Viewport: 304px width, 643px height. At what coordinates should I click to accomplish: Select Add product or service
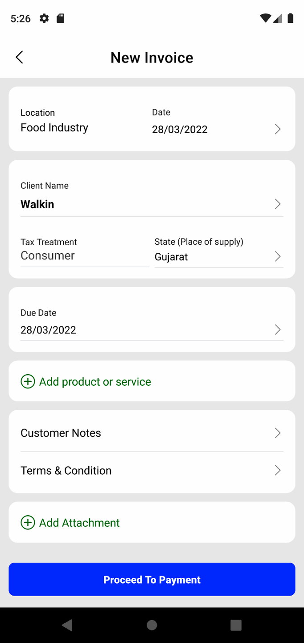(x=95, y=381)
